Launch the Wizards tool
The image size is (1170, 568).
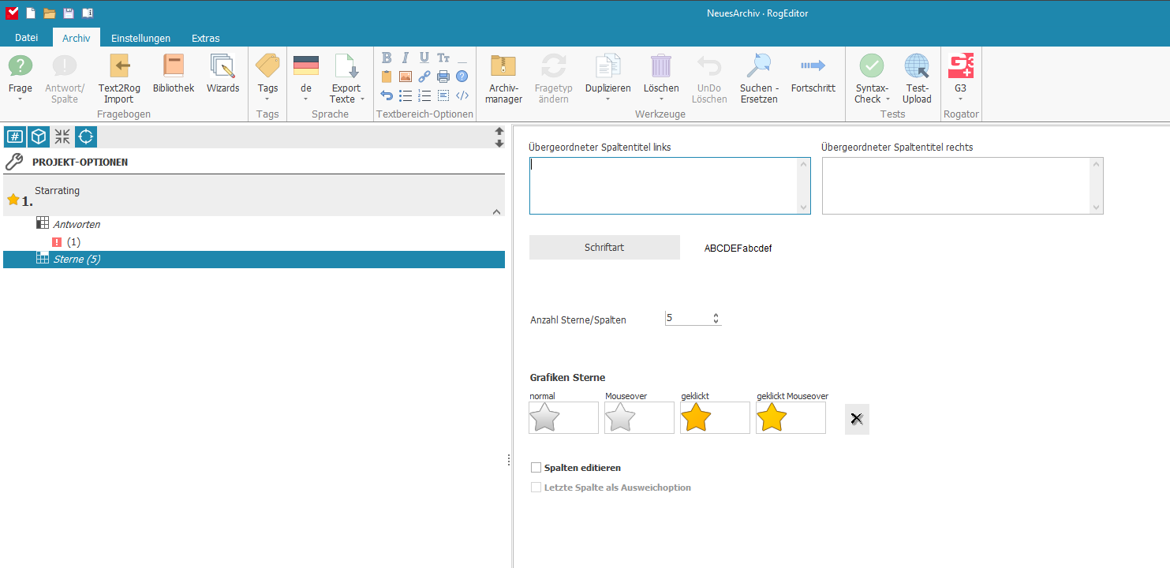click(222, 74)
